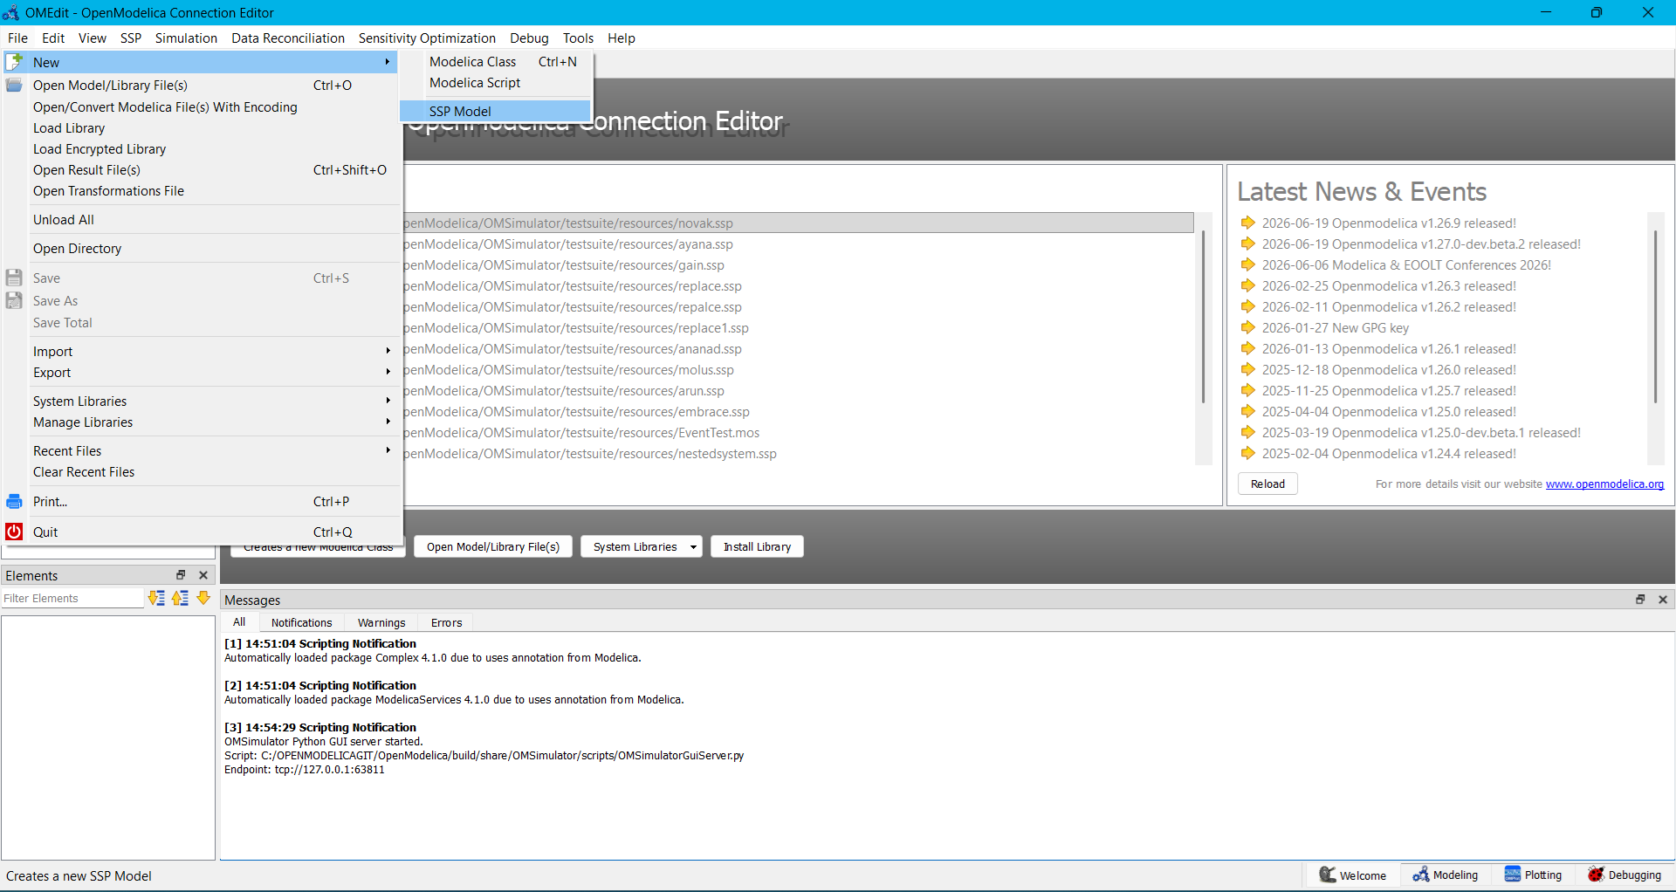Click the Modeling perspective icon in status bar
The width and height of the screenshot is (1676, 892).
click(x=1421, y=875)
